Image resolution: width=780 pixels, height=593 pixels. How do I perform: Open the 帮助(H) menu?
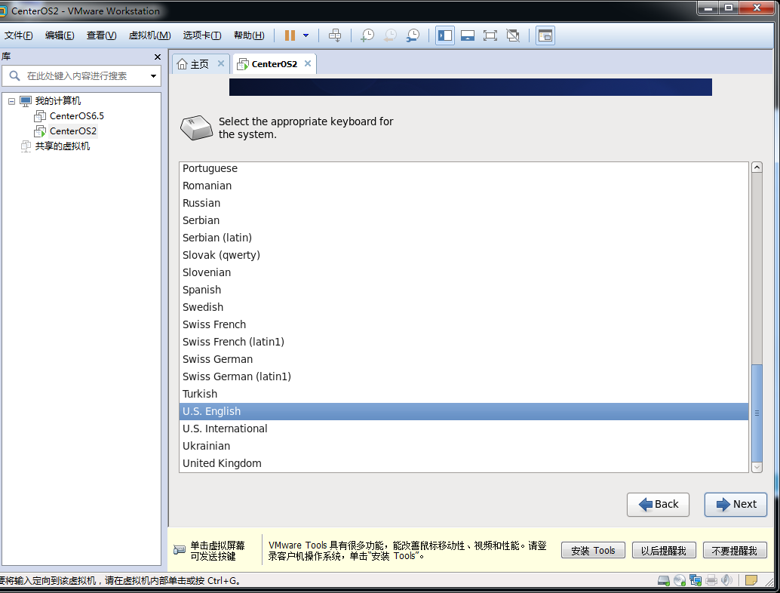249,35
